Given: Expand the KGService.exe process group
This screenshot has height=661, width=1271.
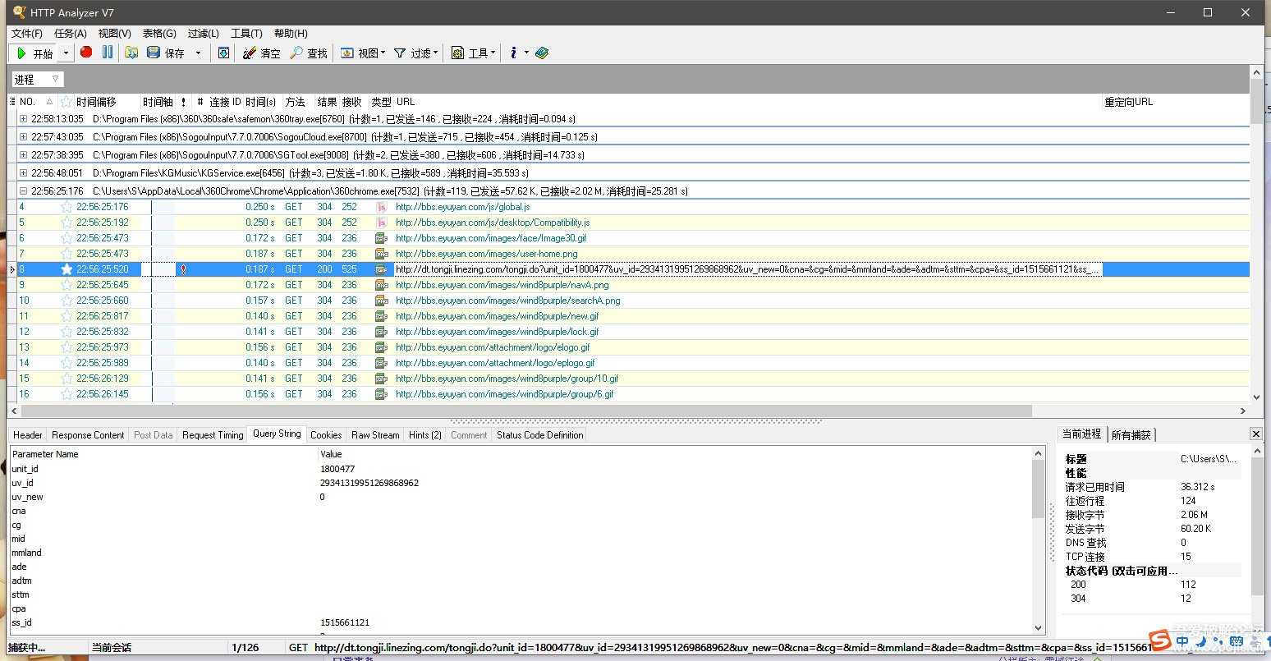Looking at the screenshot, I should point(23,173).
